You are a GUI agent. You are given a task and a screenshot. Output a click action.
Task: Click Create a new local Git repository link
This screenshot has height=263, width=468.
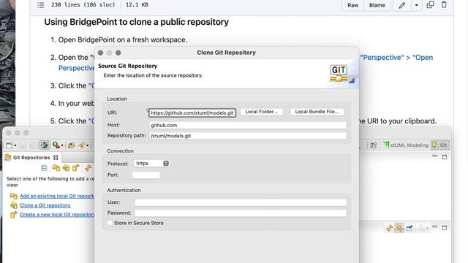[57, 214]
